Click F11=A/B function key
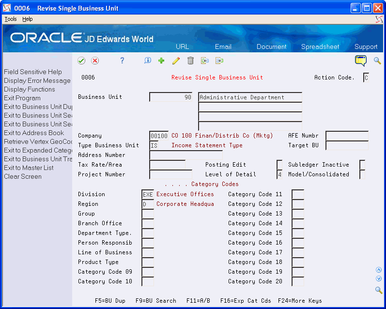 198,301
